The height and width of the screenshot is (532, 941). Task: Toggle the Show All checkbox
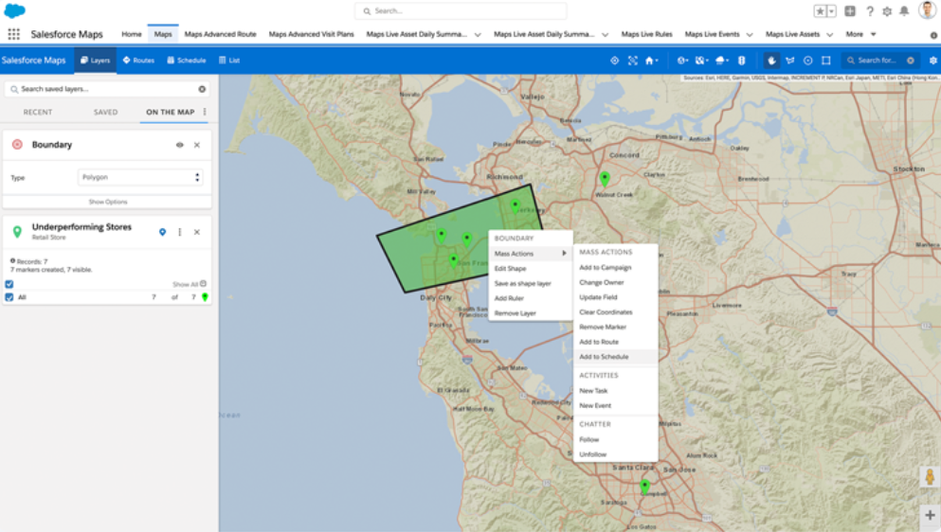9,284
